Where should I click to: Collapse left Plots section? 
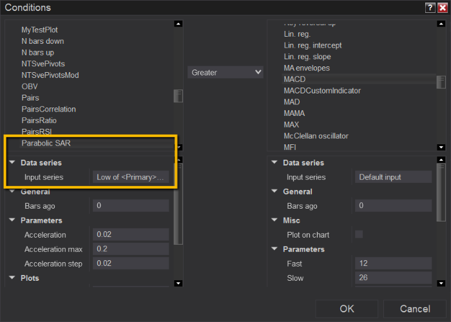click(12, 278)
